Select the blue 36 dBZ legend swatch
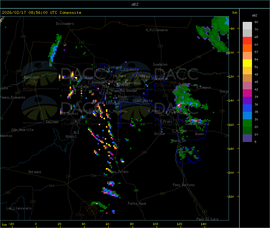 coord(247,108)
